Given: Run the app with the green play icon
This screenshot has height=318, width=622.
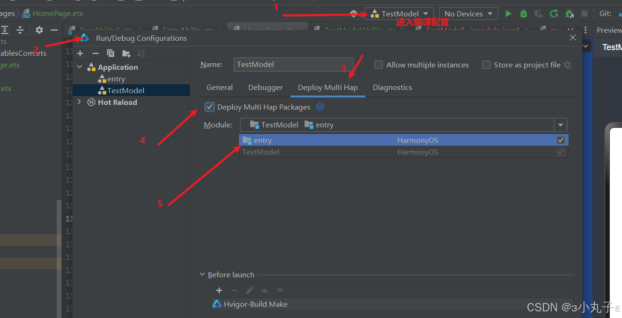Looking at the screenshot, I should 508,14.
